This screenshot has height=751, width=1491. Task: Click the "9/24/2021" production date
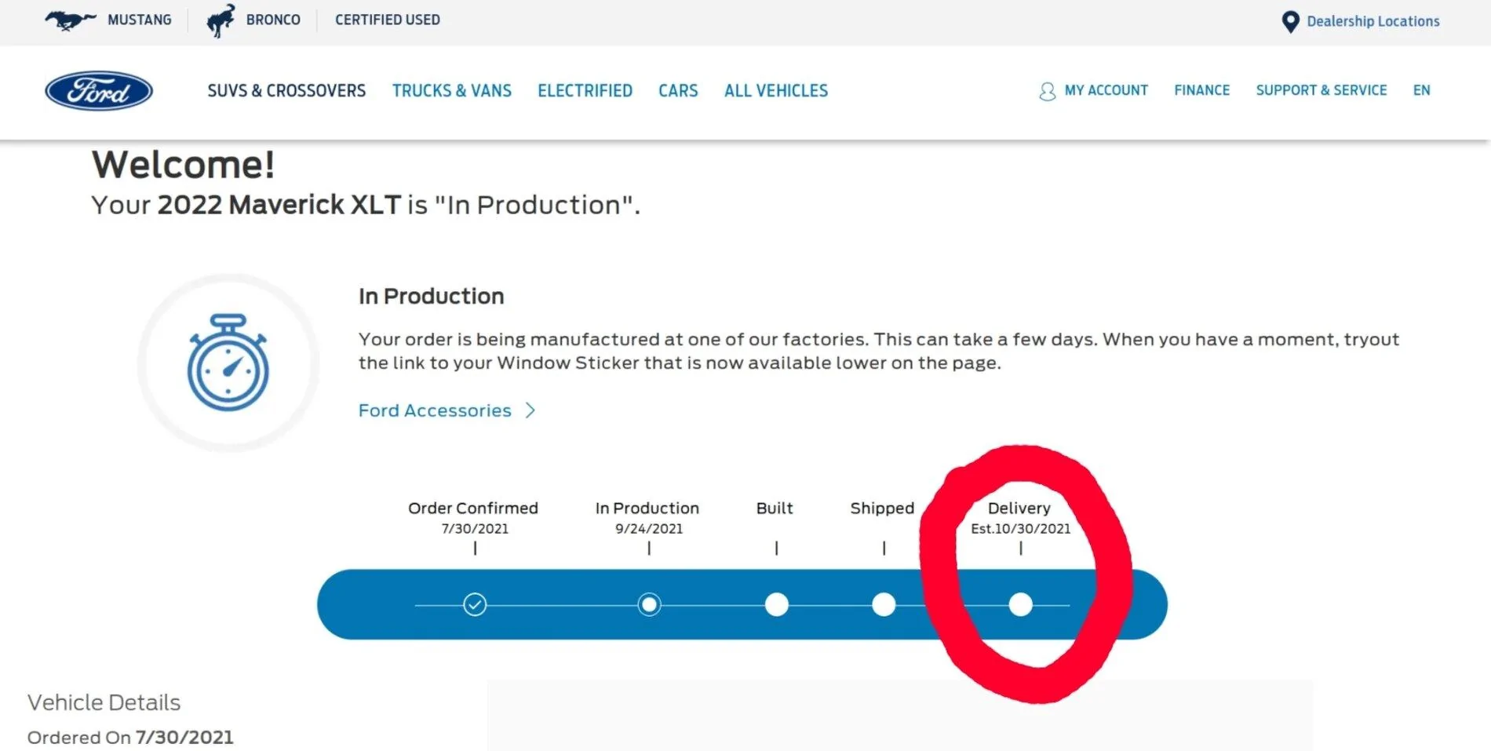point(649,529)
